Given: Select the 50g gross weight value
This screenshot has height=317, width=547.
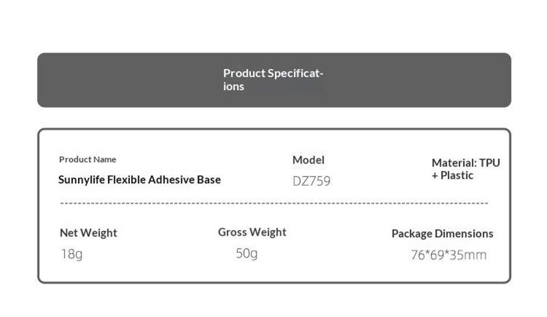Looking at the screenshot, I should point(246,254).
